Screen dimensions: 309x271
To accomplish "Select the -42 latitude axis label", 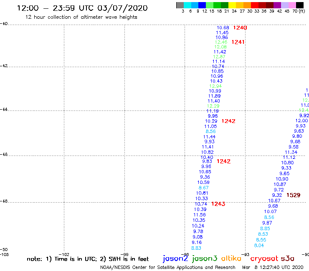I will click(x=4, y=65).
